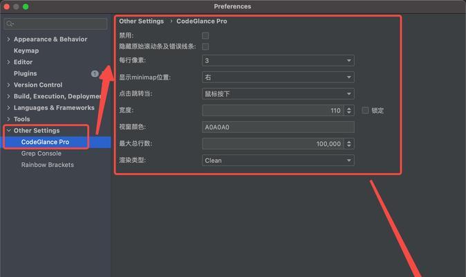Open Grep Console settings
466x277 pixels.
[x=41, y=153]
